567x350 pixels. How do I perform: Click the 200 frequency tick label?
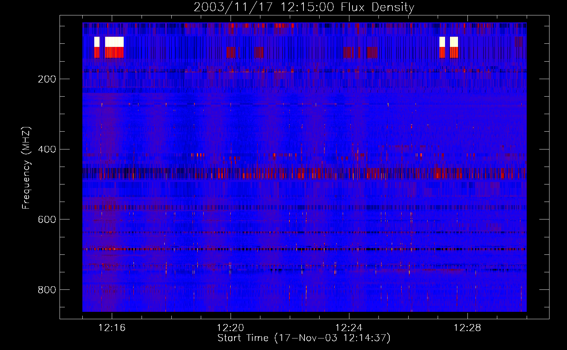click(47, 79)
